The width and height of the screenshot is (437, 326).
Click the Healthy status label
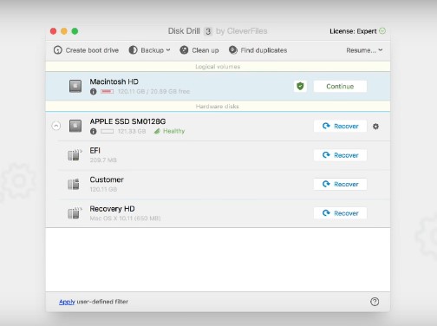click(x=170, y=131)
